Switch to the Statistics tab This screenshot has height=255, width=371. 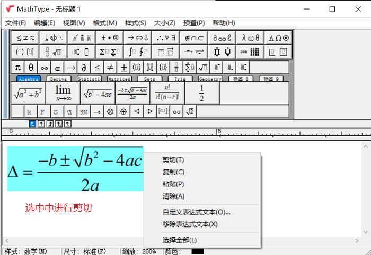[x=89, y=79]
